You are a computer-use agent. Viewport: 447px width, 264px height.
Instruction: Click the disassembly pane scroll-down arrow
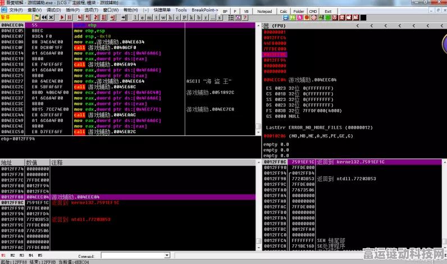(258, 133)
